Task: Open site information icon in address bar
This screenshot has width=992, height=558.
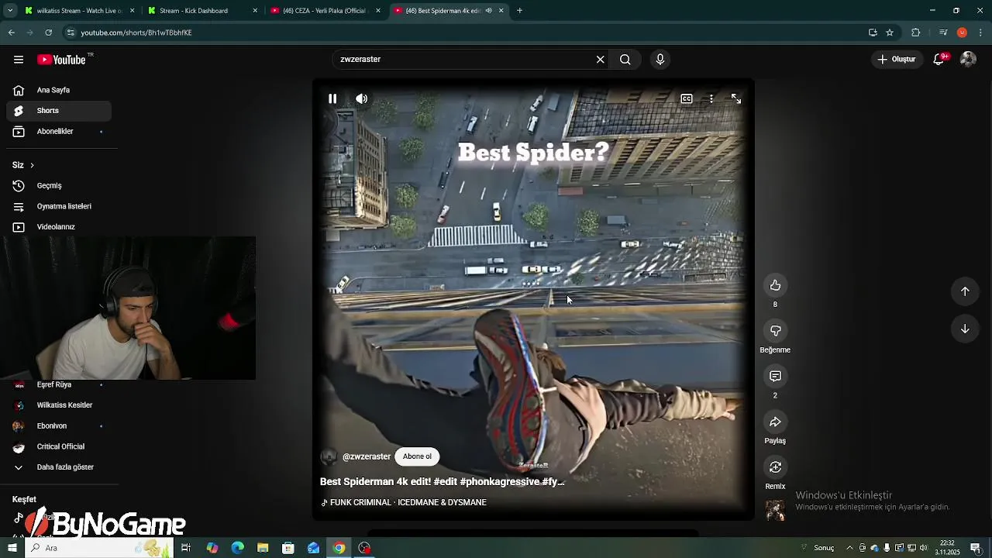Action: pos(71,33)
